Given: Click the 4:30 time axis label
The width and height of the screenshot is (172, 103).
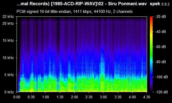Looking at the screenshot, I should click(147, 97).
